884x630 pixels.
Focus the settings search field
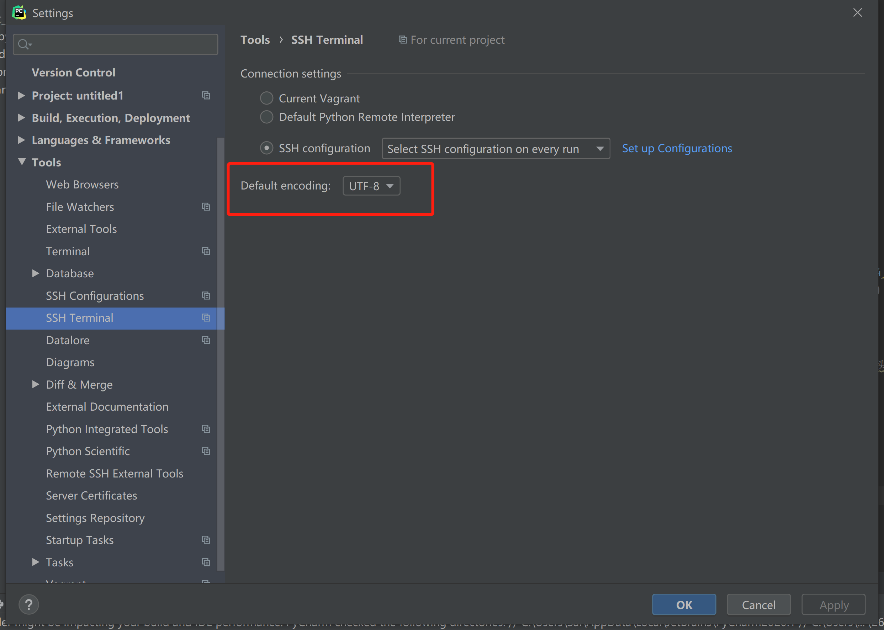tap(116, 44)
